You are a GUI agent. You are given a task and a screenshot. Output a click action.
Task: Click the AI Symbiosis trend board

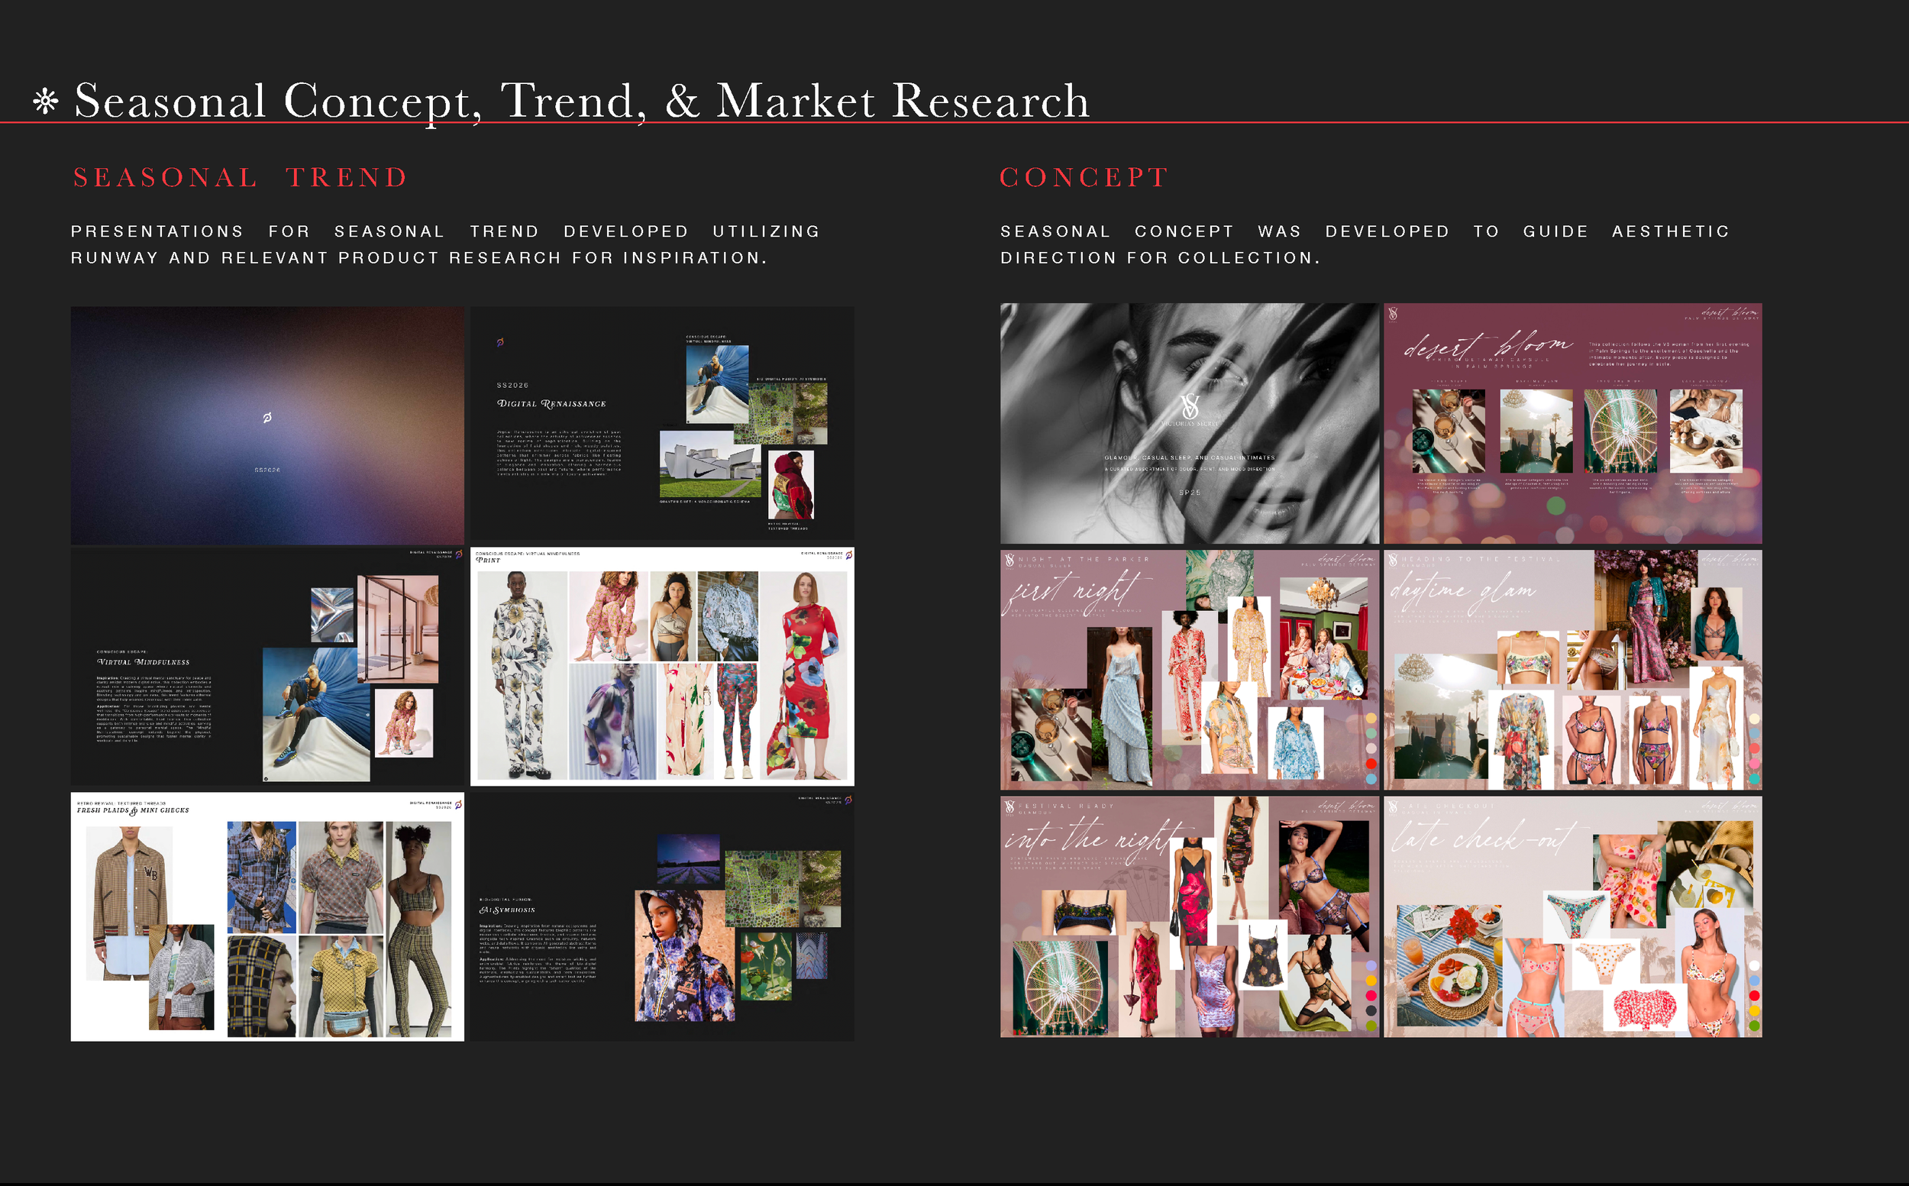coord(663,916)
